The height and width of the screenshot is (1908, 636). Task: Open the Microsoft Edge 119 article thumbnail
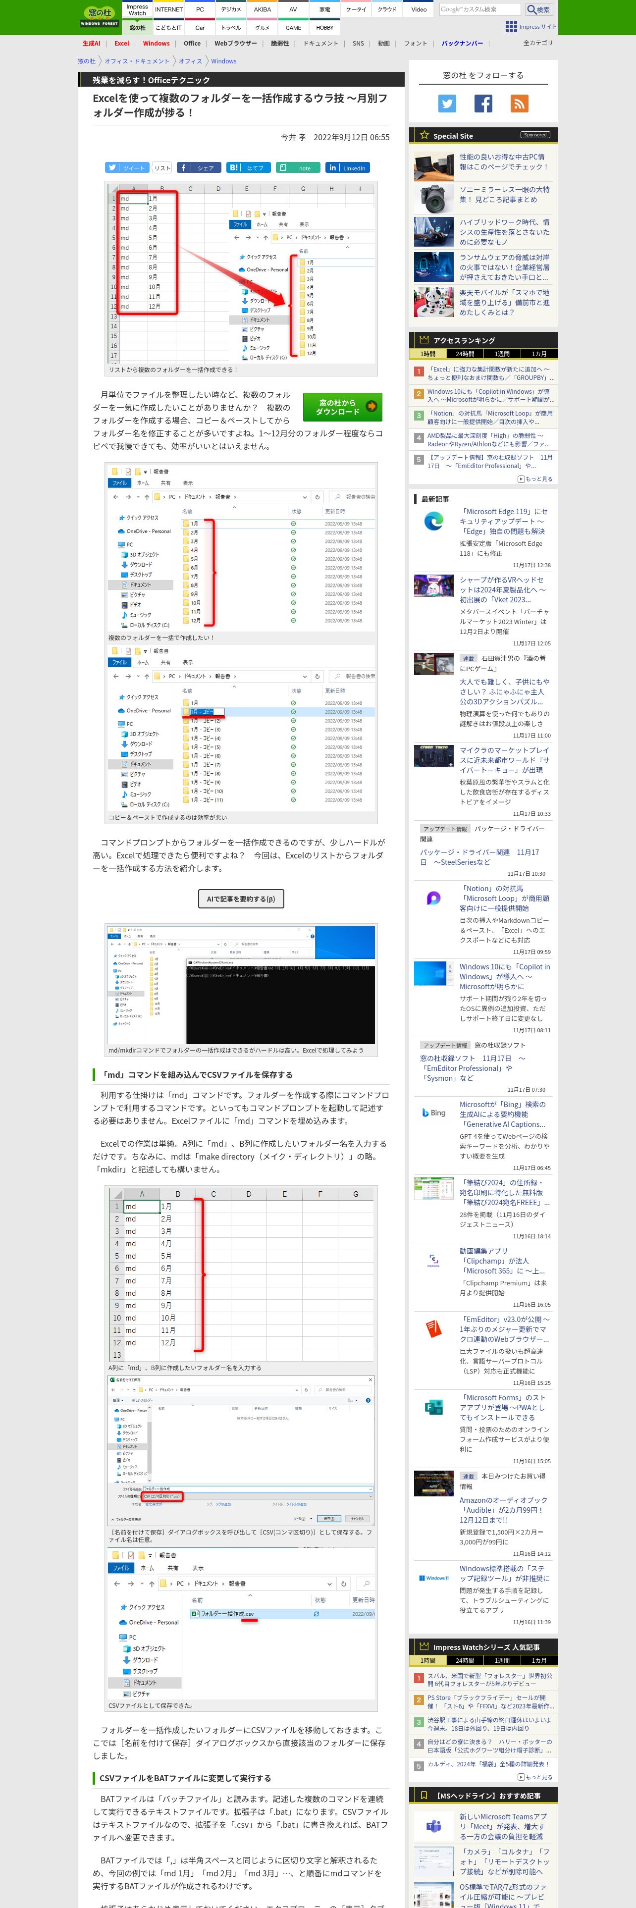pyautogui.click(x=434, y=522)
